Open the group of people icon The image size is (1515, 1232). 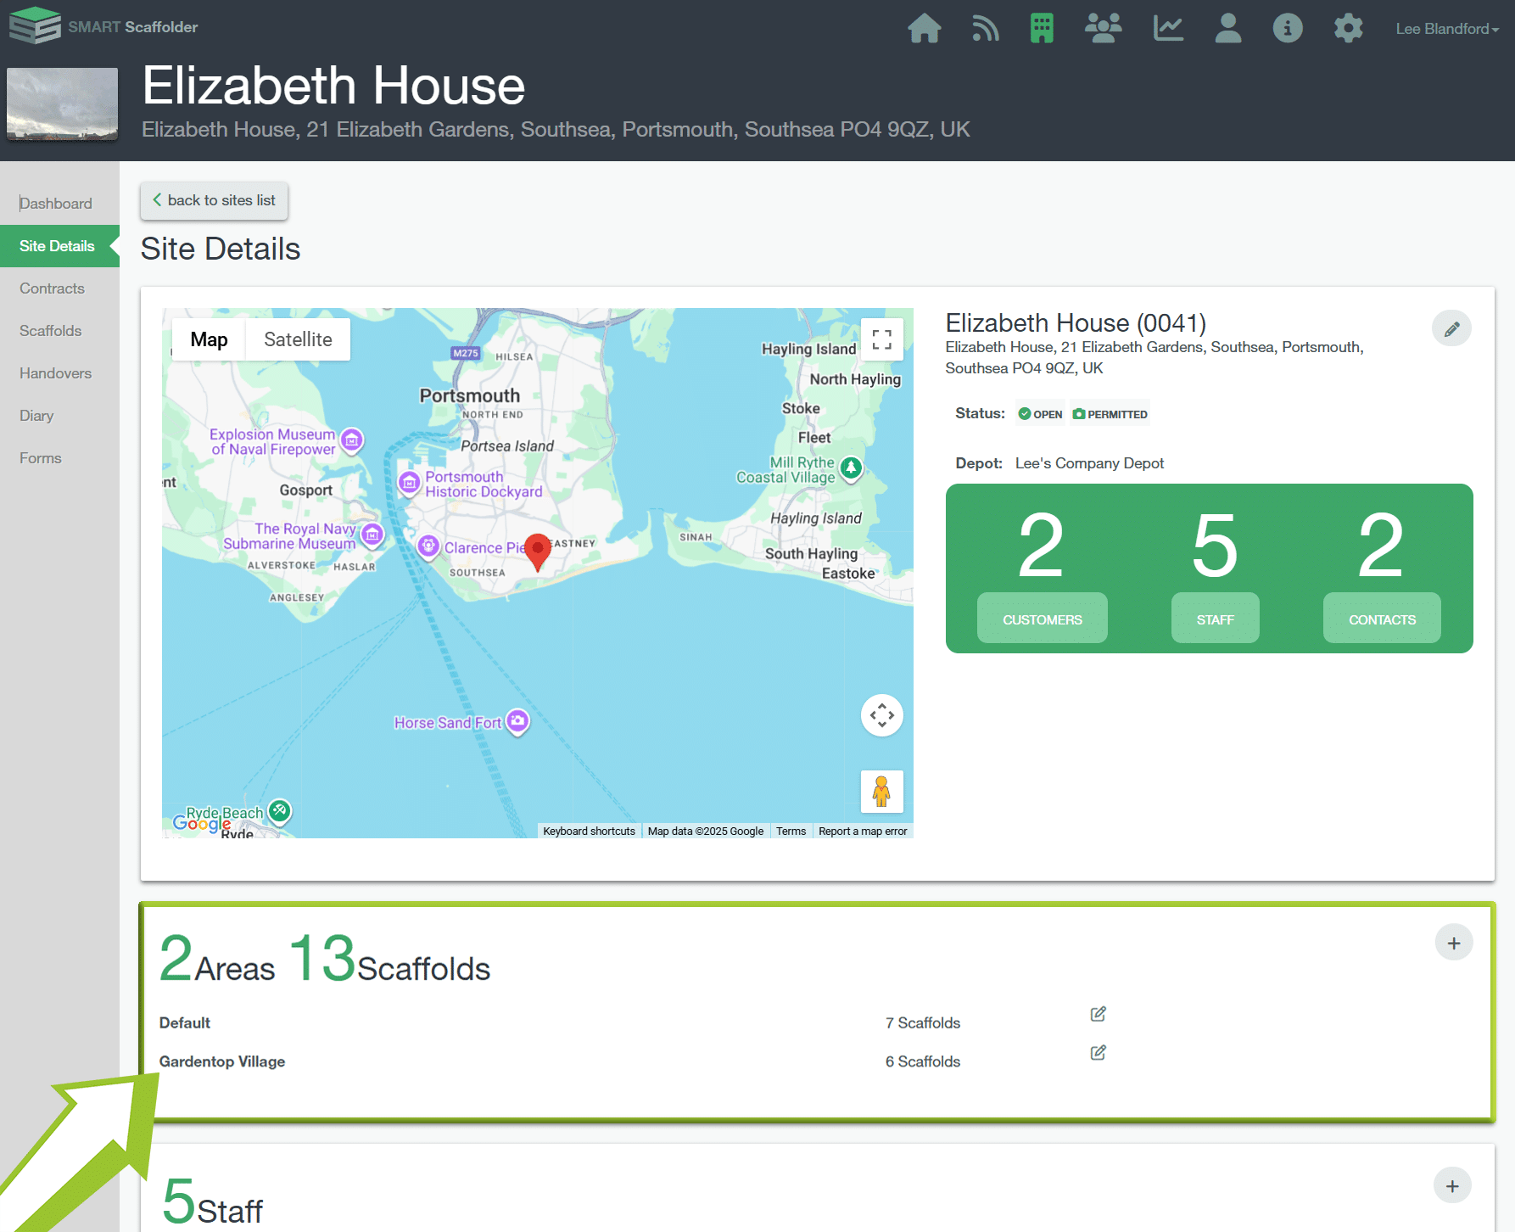(x=1103, y=28)
